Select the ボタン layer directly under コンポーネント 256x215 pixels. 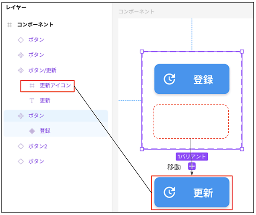tap(36, 40)
